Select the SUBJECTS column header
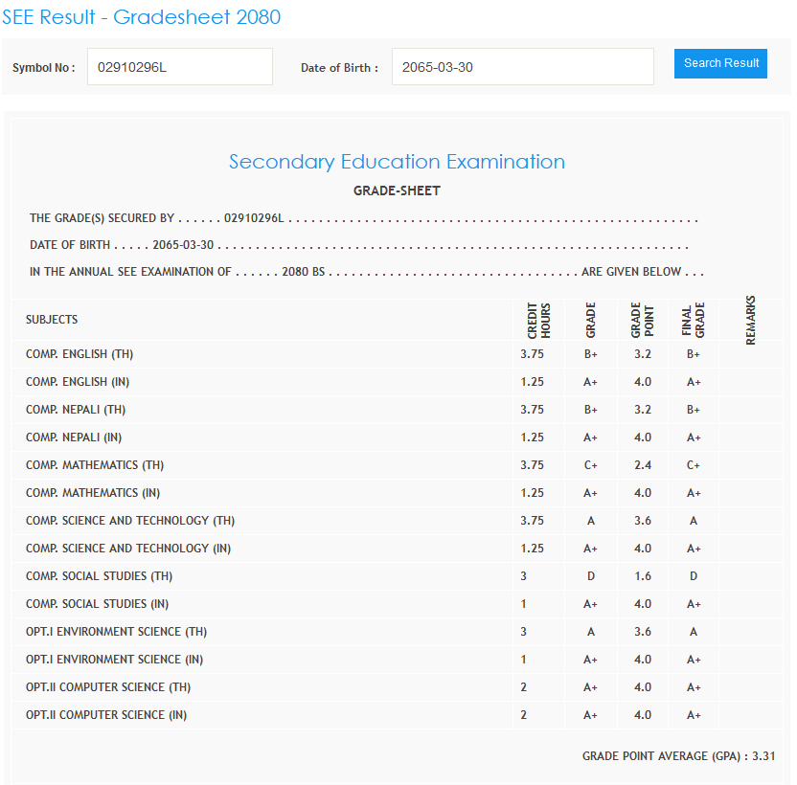Screen dimensions: 797x785 click(52, 320)
